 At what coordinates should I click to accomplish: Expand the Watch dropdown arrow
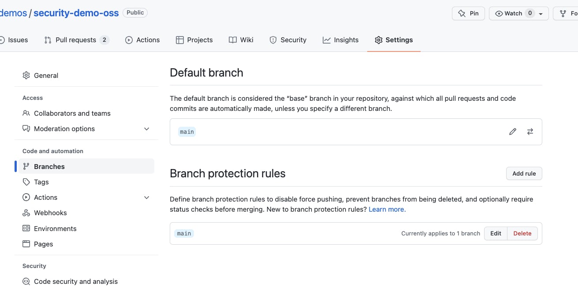pos(540,13)
